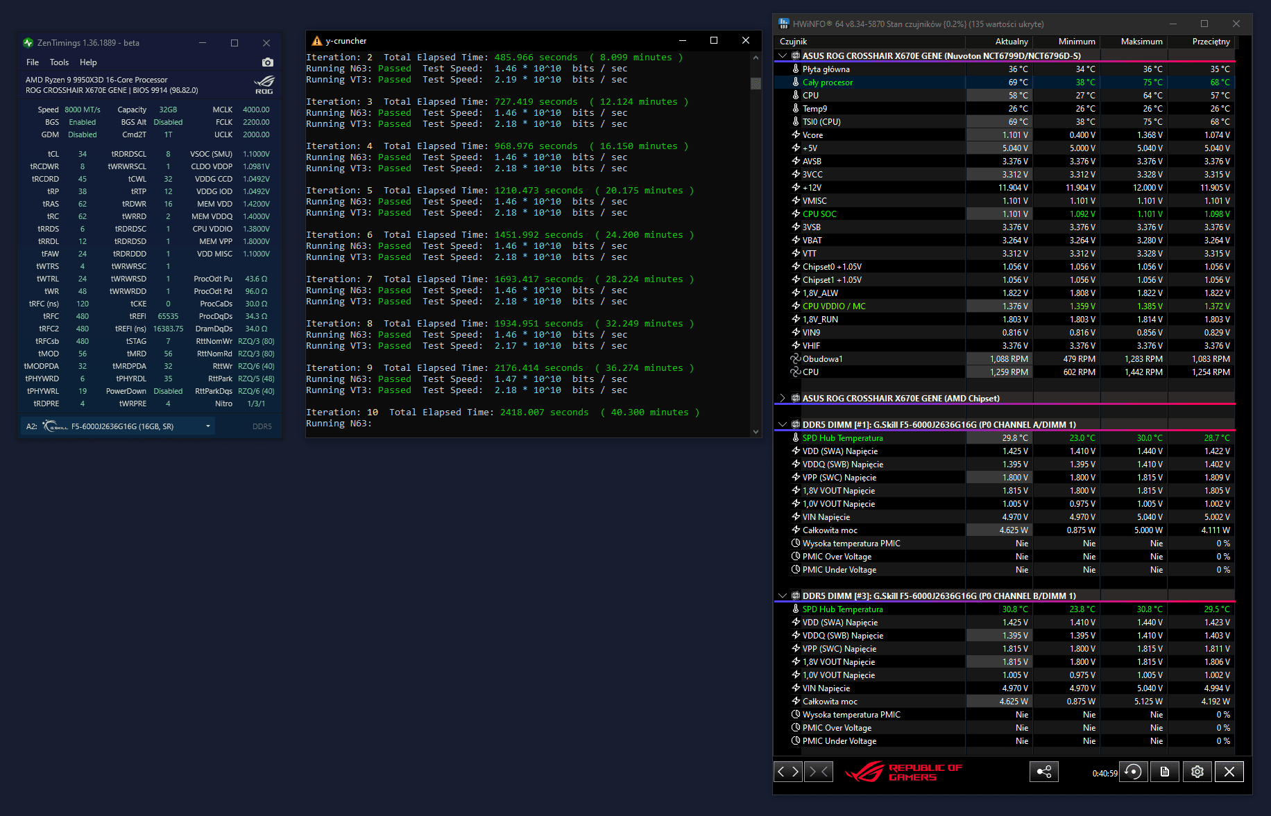The width and height of the screenshot is (1271, 816).
Task: Select the 1,8V_RUN sensor row
Action: [1005, 320]
